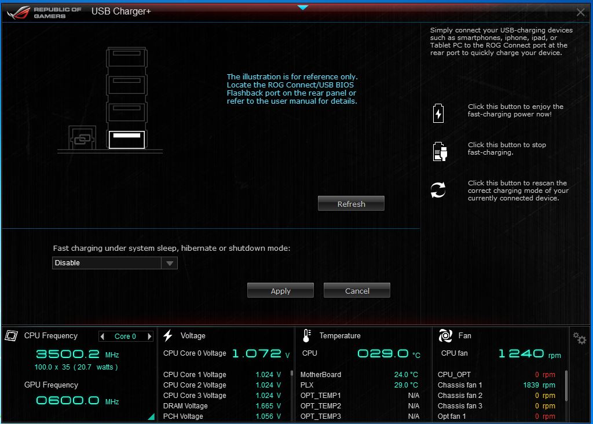Select the MotherBoard temperature row
Image resolution: width=593 pixels, height=424 pixels.
pos(359,374)
